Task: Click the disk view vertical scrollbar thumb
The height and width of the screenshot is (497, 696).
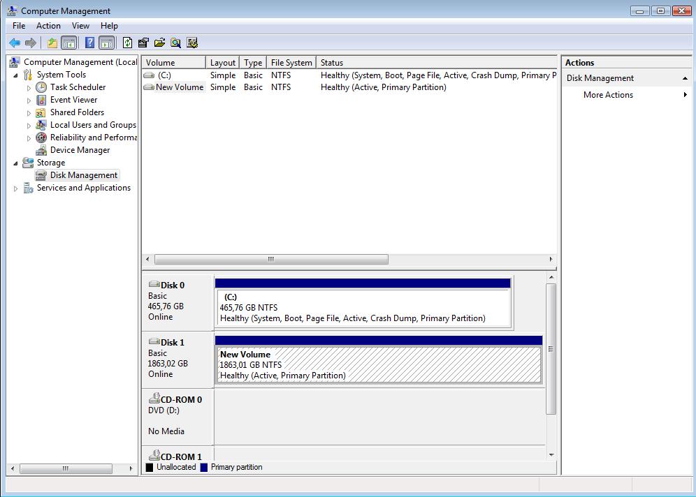Action: [x=551, y=349]
